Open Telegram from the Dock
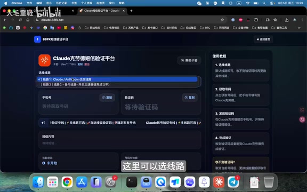307x192 pixels. (x=233, y=182)
